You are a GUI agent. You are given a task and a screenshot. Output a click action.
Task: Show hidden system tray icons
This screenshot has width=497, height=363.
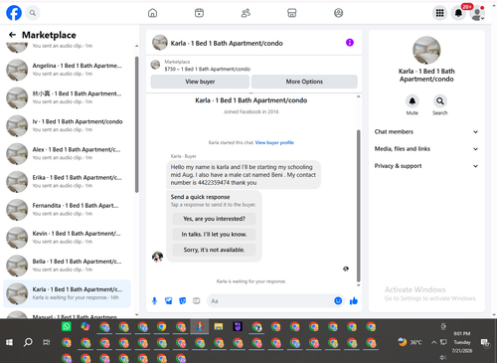(x=433, y=342)
